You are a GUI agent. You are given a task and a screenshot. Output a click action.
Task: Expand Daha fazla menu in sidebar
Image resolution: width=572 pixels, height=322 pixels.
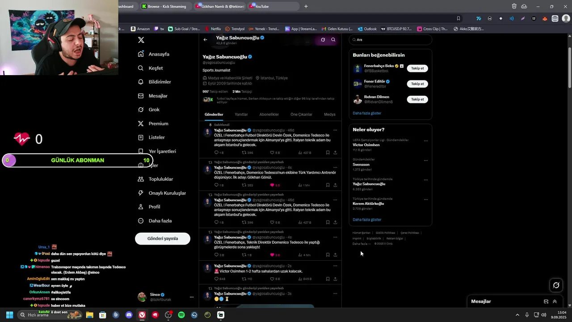click(x=155, y=220)
